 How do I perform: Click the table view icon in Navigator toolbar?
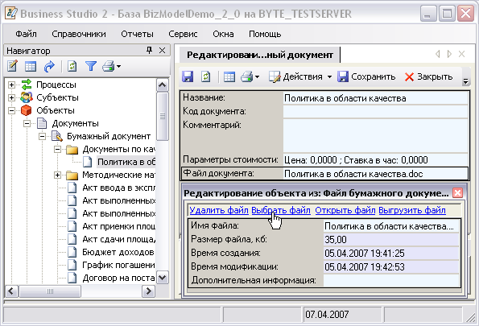coord(31,66)
